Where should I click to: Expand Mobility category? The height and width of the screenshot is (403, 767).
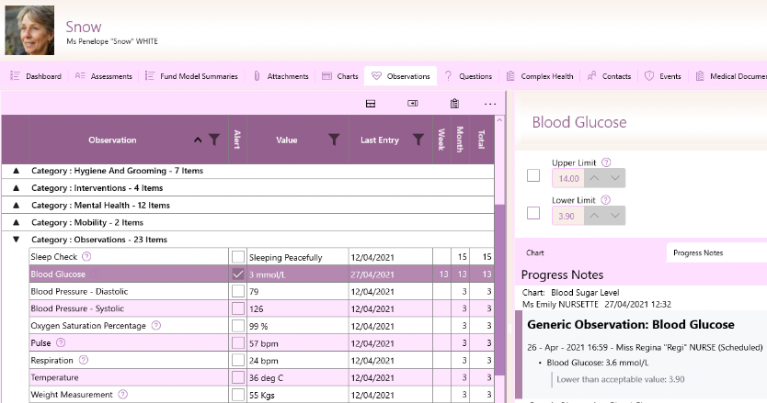pos(17,222)
